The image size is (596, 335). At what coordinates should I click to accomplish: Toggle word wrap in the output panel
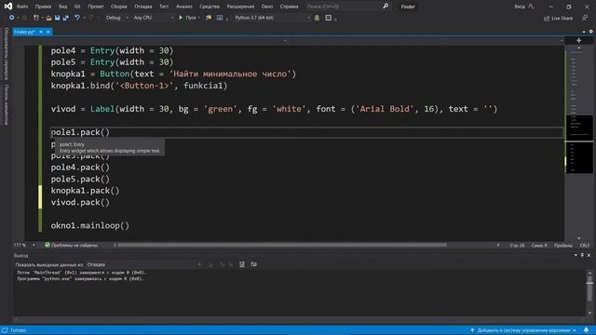pos(253,264)
